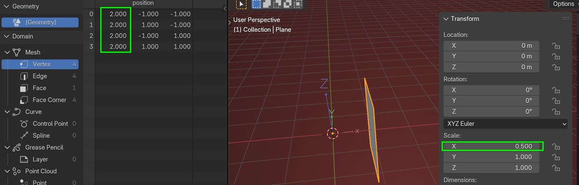Click row index 0 in spreadsheet
Screen dimensions: 579x185
[x=91, y=14]
